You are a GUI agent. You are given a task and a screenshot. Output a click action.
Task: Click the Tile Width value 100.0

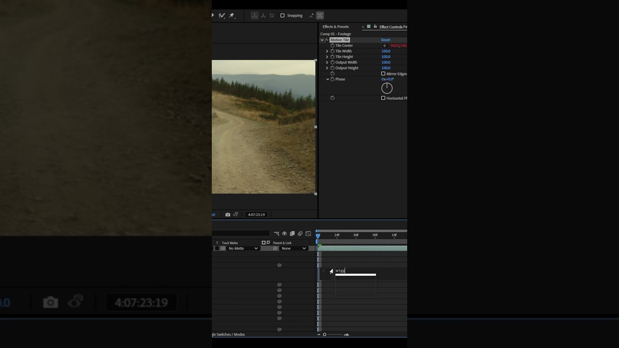[385, 51]
